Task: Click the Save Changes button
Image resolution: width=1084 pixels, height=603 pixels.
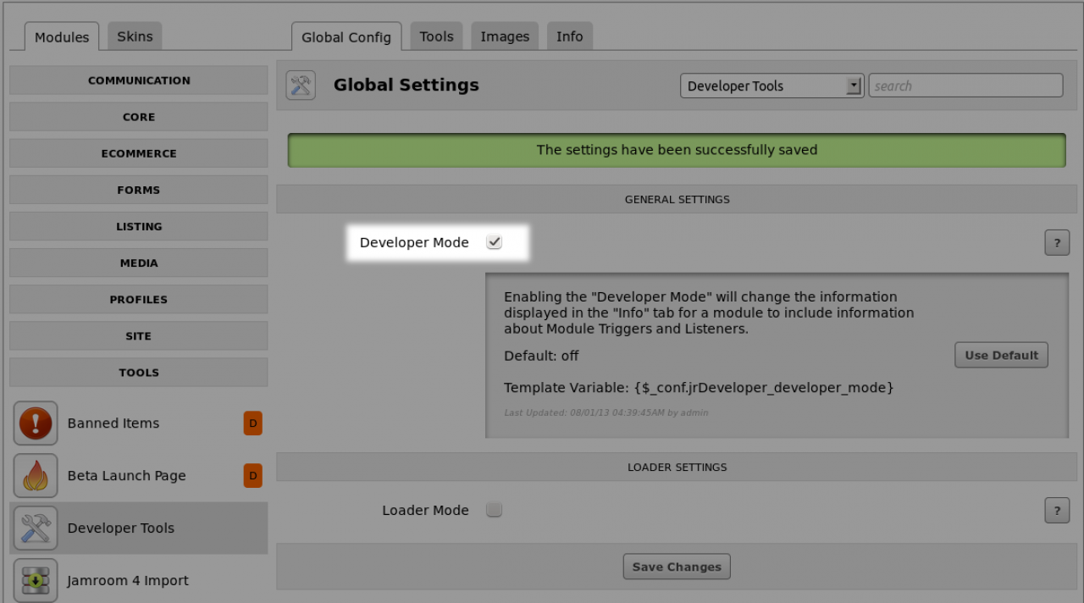Action: (x=677, y=567)
